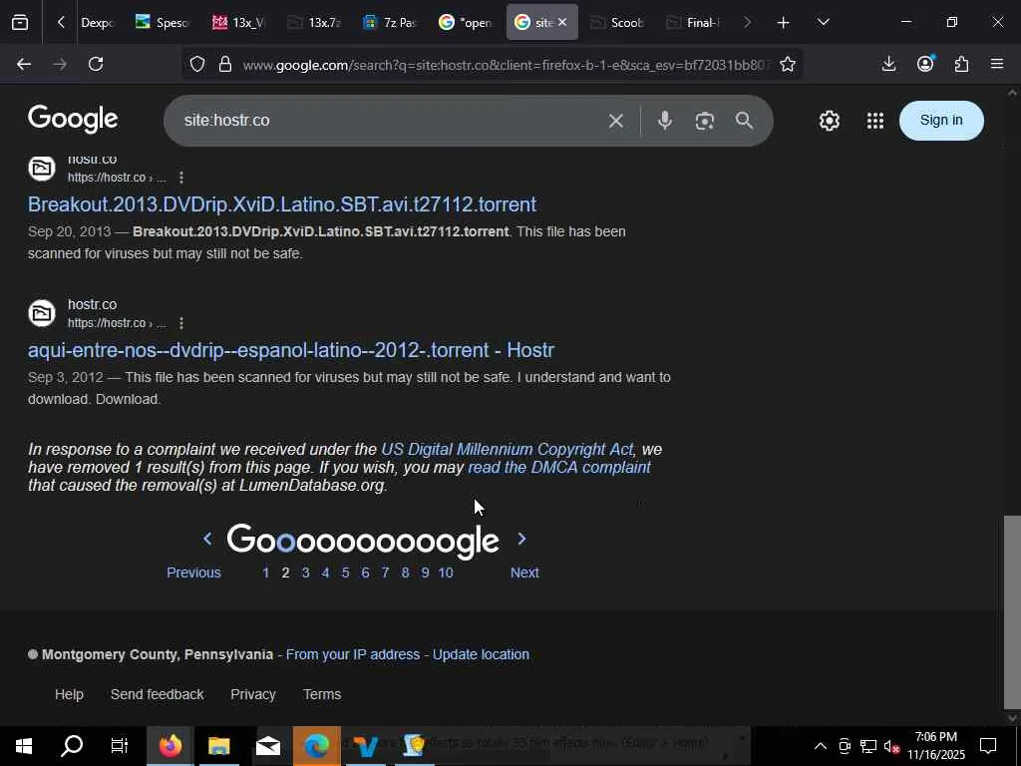Switch to the "open Google tab
The height and width of the screenshot is (766, 1021).
point(467,23)
